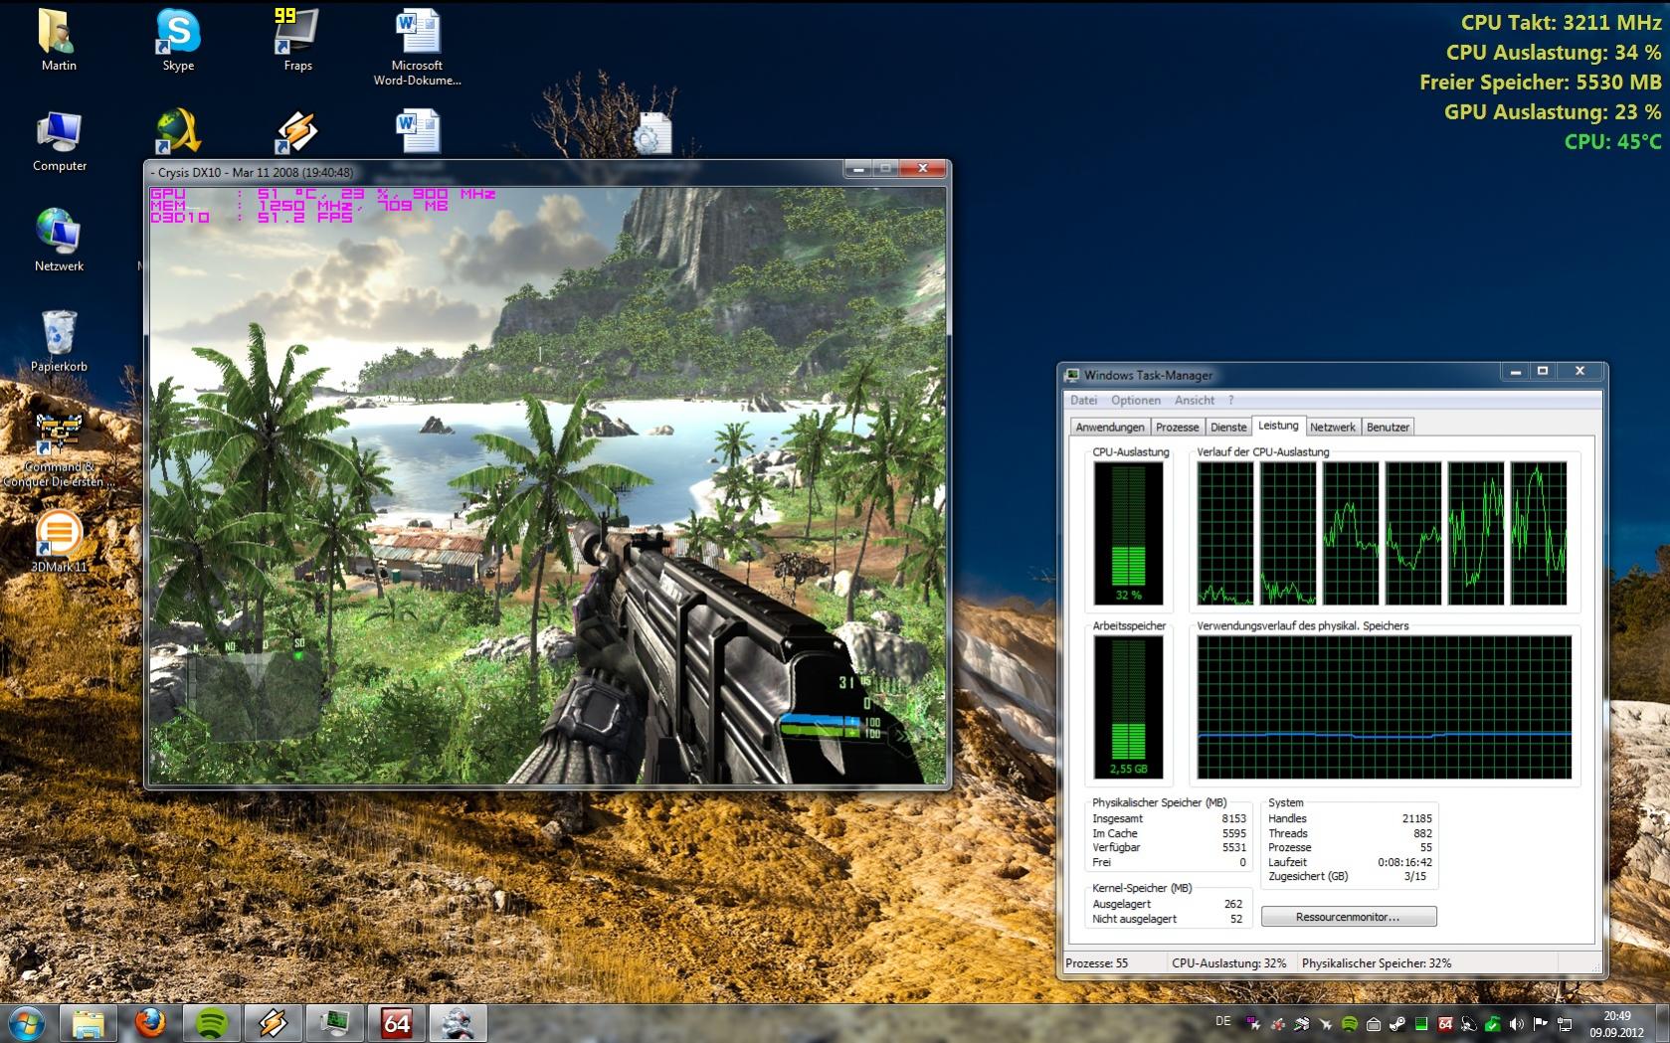Switch to Winamp via its taskbar button
This screenshot has height=1043, width=1670.
[274, 1023]
